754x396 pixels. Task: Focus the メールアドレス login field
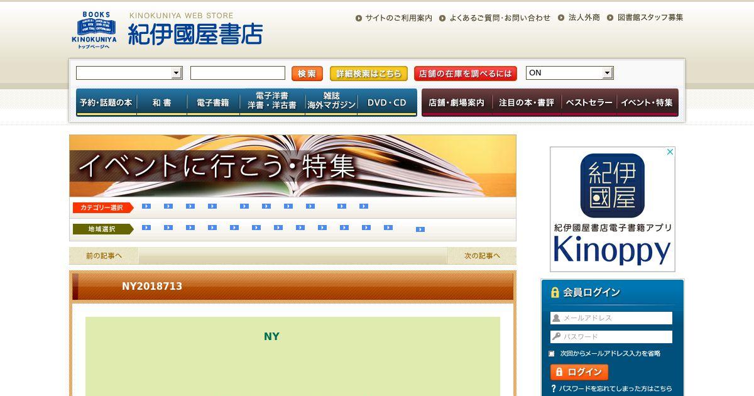click(x=611, y=318)
